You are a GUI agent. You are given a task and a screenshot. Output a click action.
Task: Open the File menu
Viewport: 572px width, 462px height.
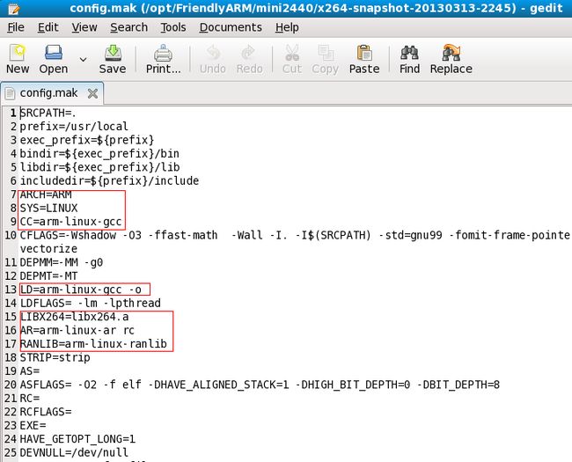16,27
